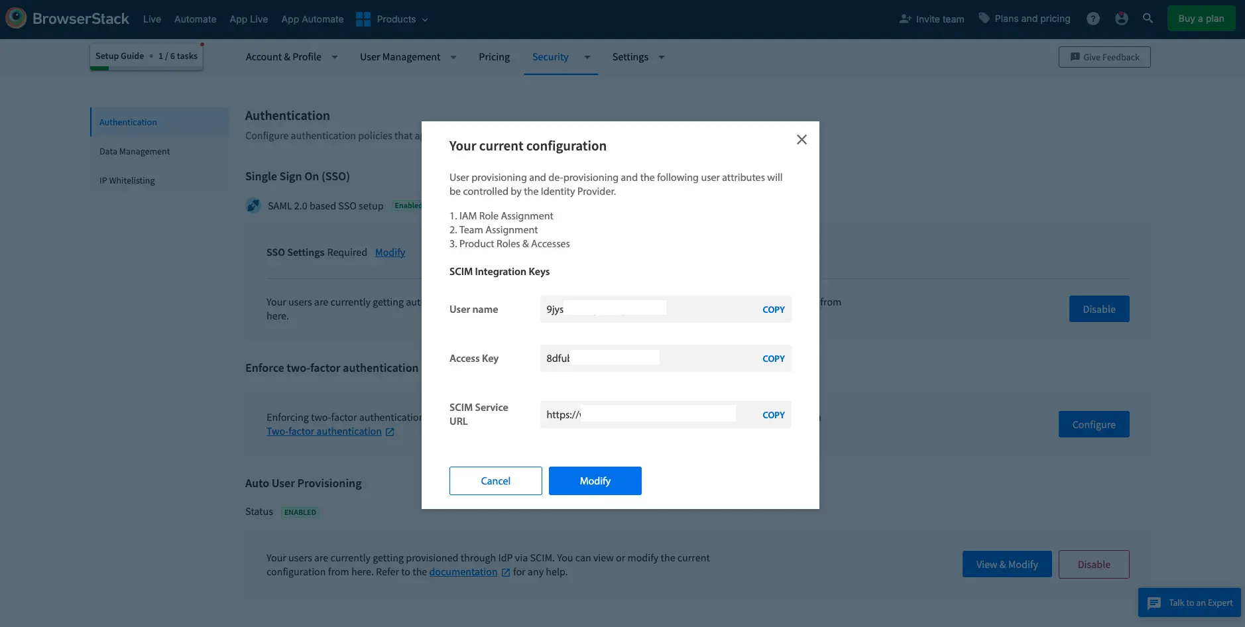
Task: Open the BrowserStack logo home link
Action: point(68,19)
